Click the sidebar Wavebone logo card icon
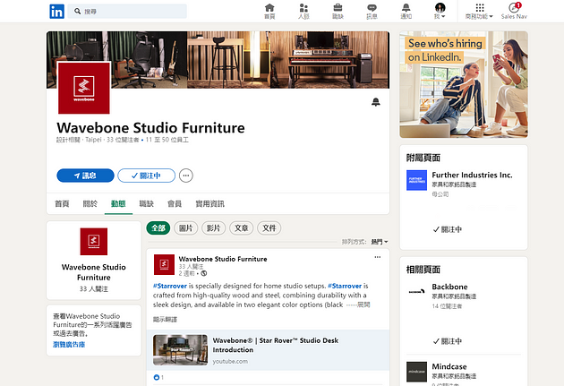This screenshot has height=386, width=564. tap(93, 242)
